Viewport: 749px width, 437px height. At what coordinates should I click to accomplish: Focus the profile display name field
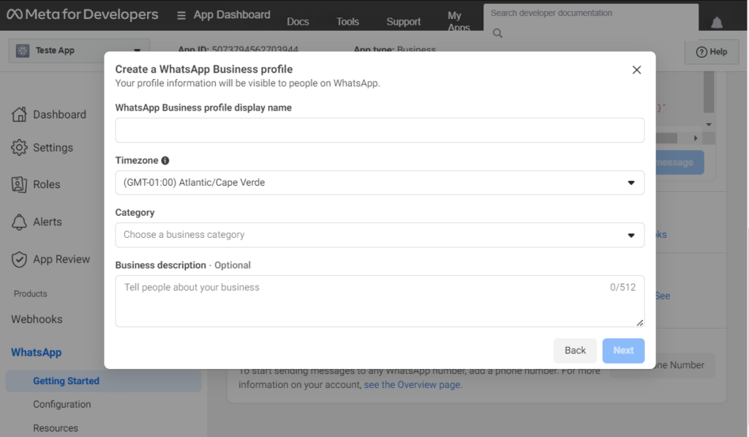[380, 130]
